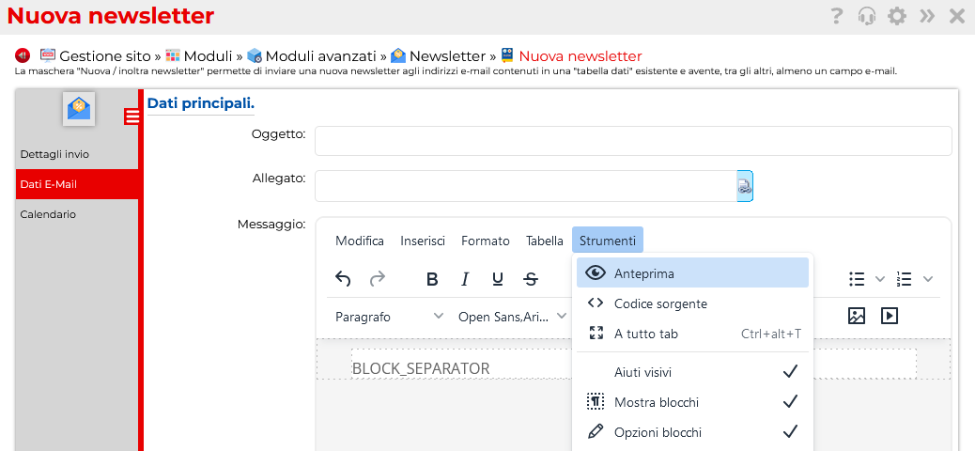Insert an image with picture icon
This screenshot has width=975, height=451.
tap(856, 317)
